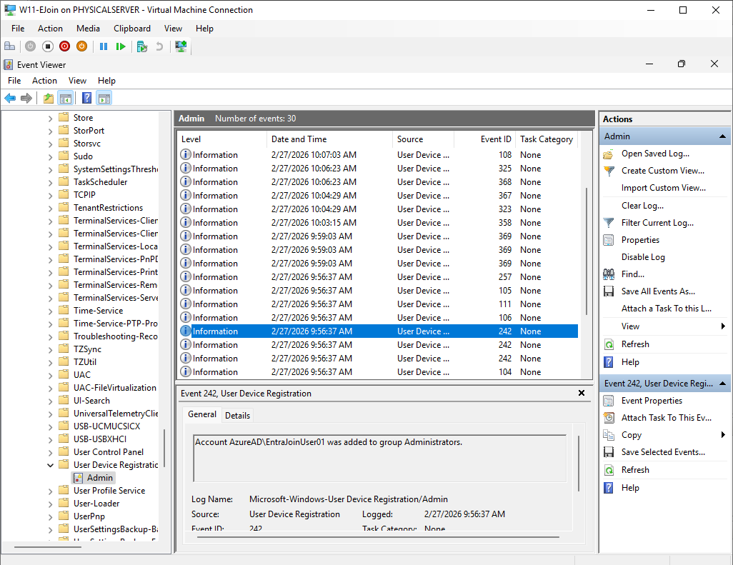This screenshot has width=733, height=565.
Task: Click Create Custom View action
Action: tap(662, 171)
